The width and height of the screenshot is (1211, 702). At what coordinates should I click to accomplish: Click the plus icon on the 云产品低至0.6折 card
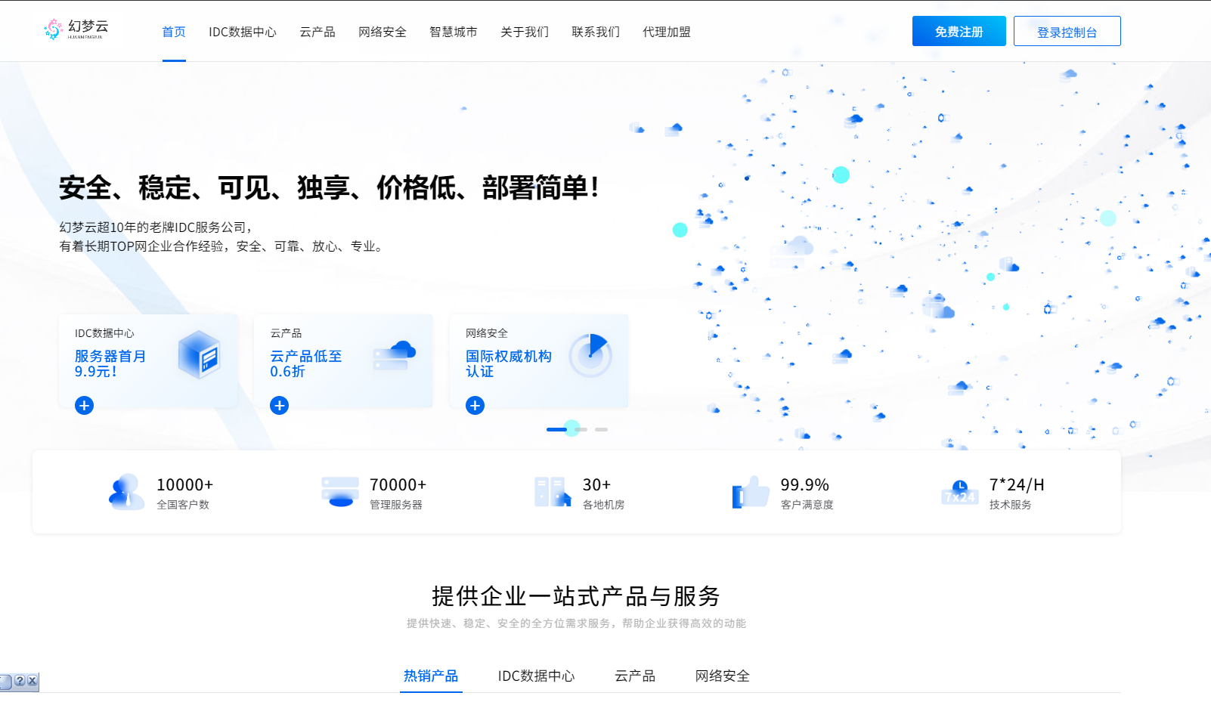tap(280, 406)
